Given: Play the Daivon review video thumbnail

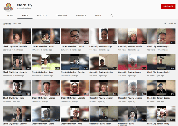Looking at the screenshot, I should pyautogui.click(x=132, y=62).
